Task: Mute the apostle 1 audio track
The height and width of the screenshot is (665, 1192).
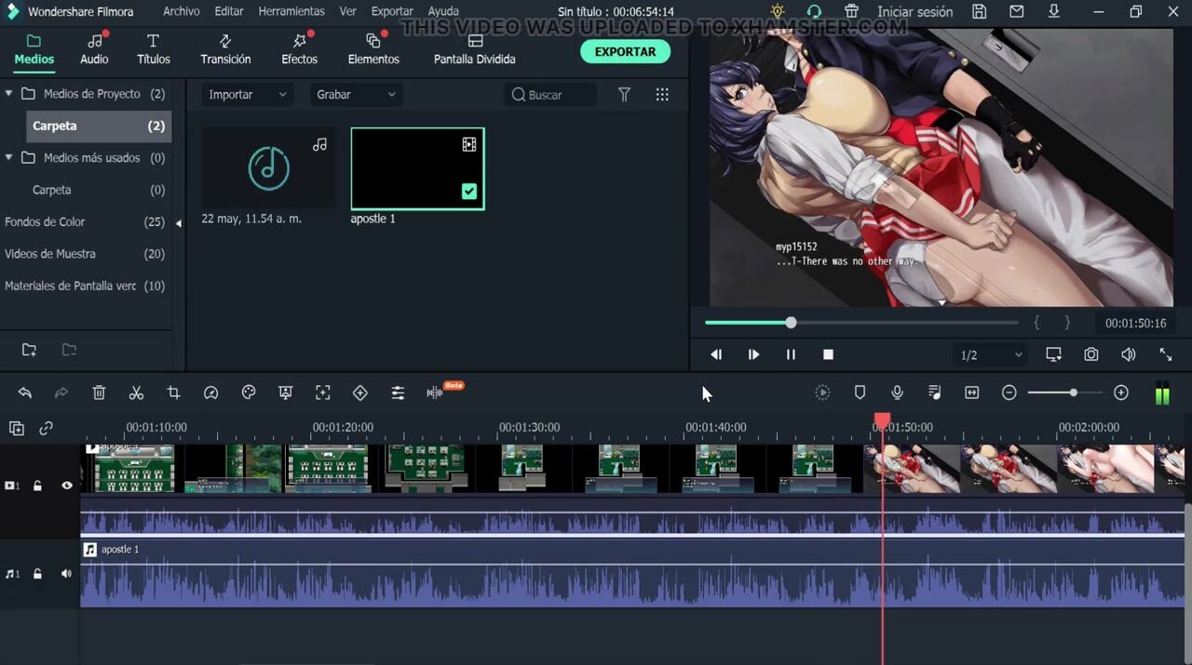Action: (x=66, y=574)
